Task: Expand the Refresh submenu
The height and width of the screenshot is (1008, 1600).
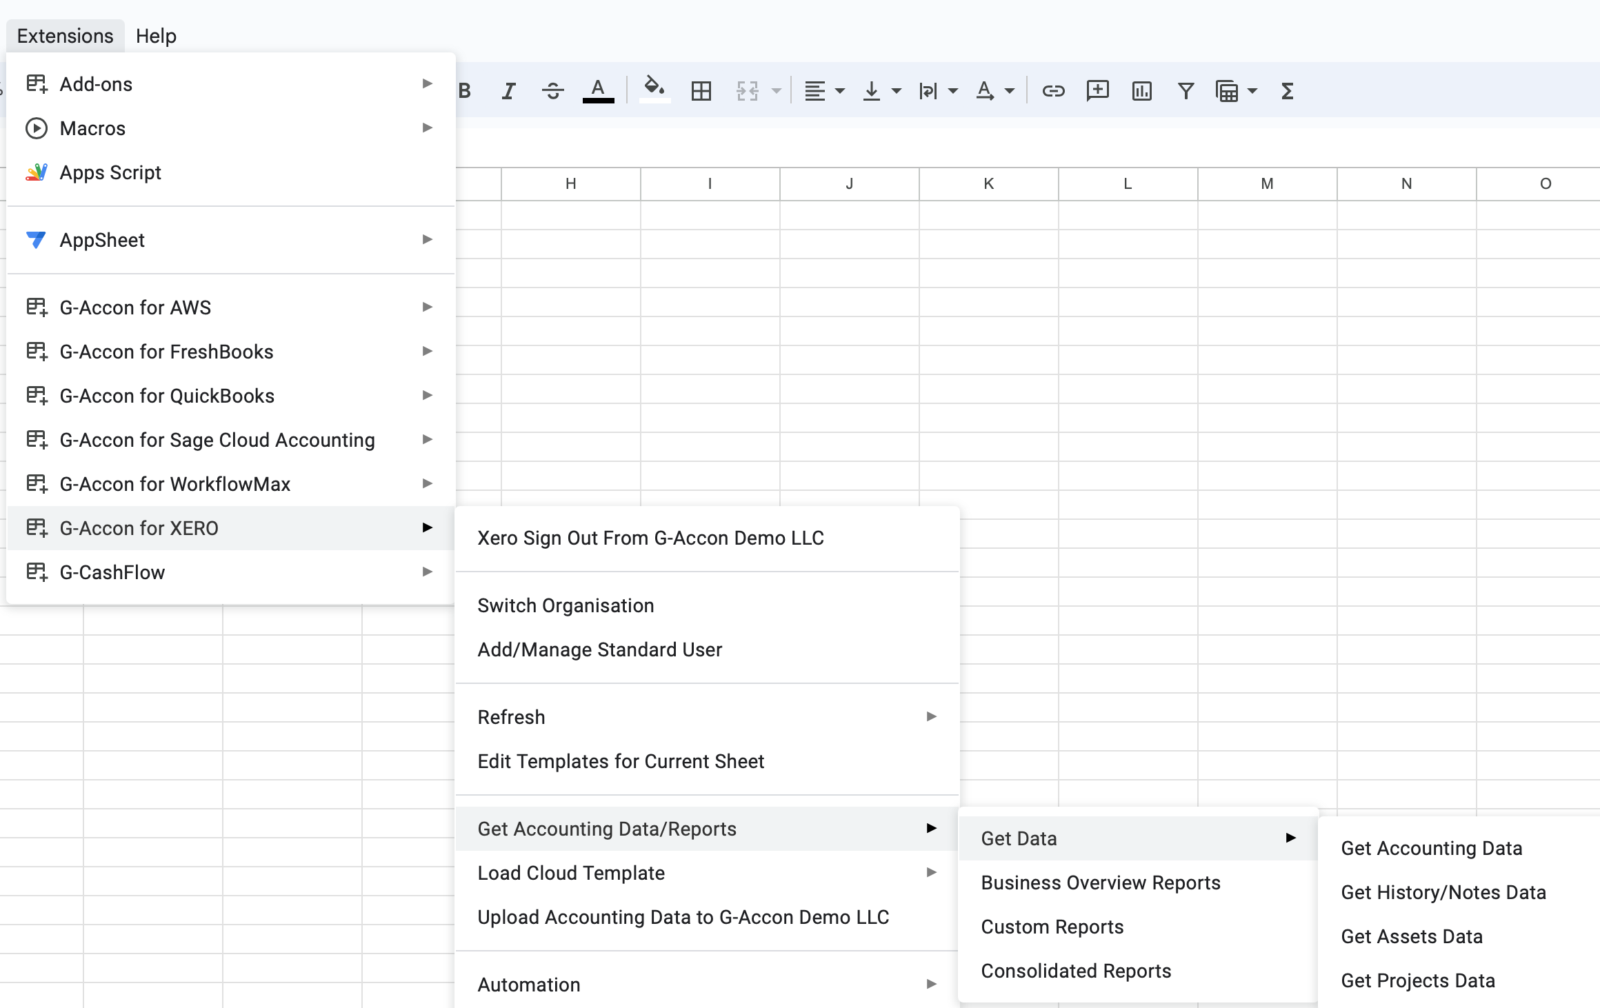Action: click(x=708, y=717)
